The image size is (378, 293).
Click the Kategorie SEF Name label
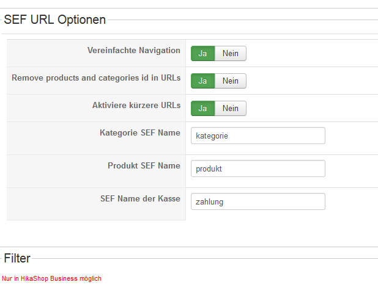[x=139, y=132]
